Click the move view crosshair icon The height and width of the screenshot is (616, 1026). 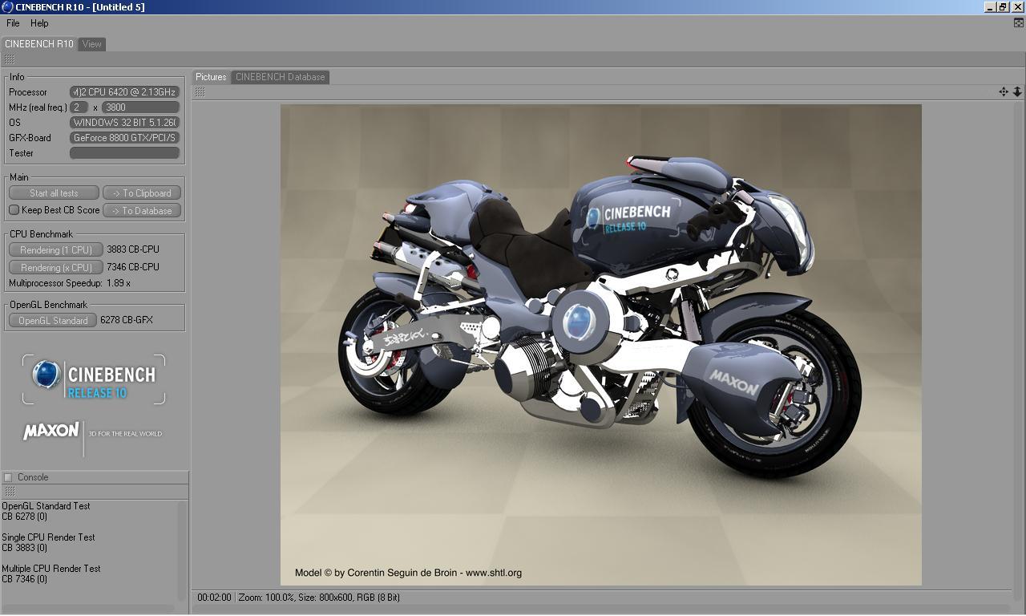[1004, 92]
